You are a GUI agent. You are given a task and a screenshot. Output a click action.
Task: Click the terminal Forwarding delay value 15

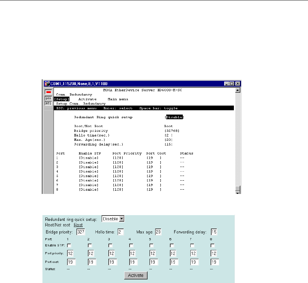click(x=168, y=144)
